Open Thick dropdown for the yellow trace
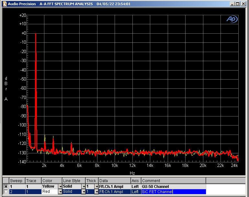The height and width of the screenshot is (197, 249). 96,187
